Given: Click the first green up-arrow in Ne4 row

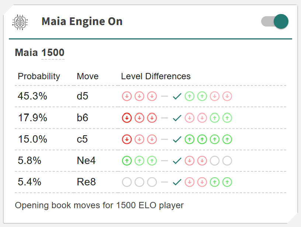Looking at the screenshot, I should pos(127,161).
